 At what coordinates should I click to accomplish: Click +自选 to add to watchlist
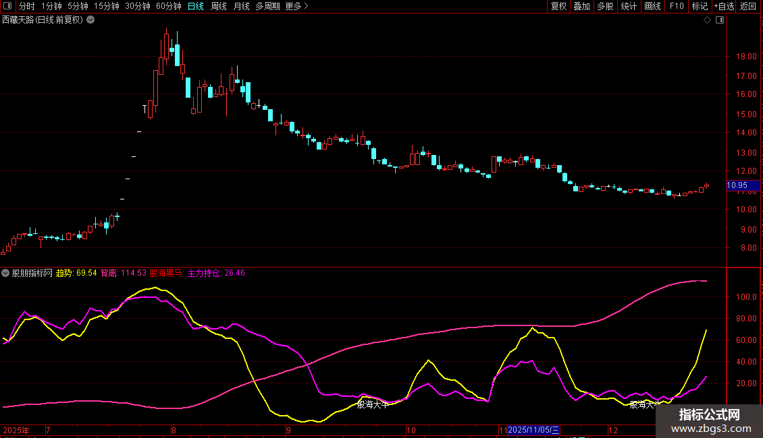coord(724,6)
